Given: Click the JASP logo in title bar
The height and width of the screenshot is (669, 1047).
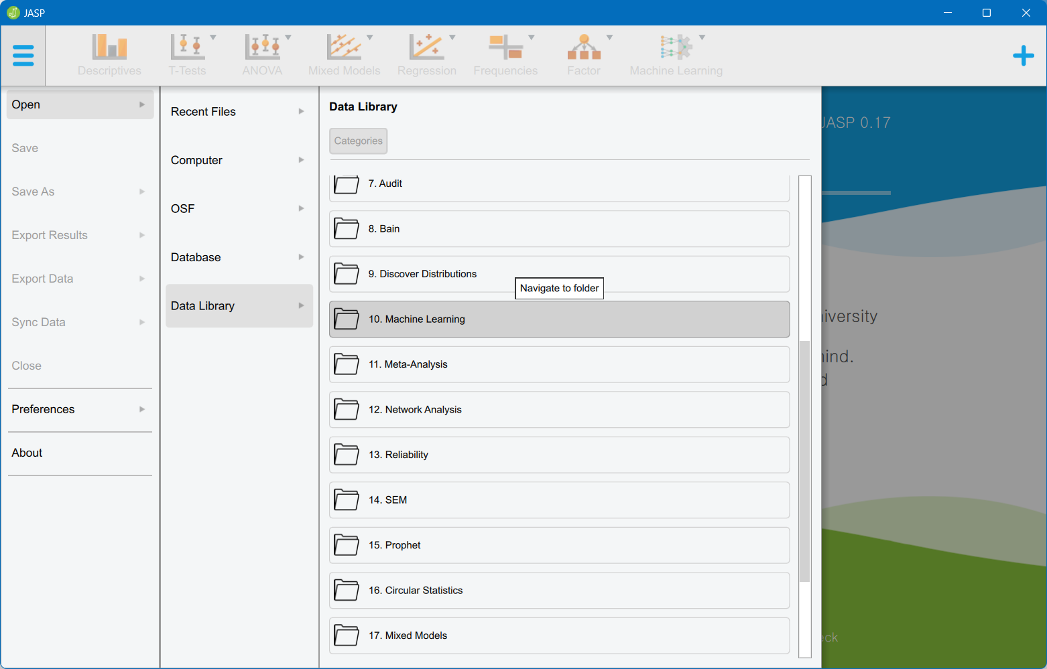Looking at the screenshot, I should [x=13, y=13].
